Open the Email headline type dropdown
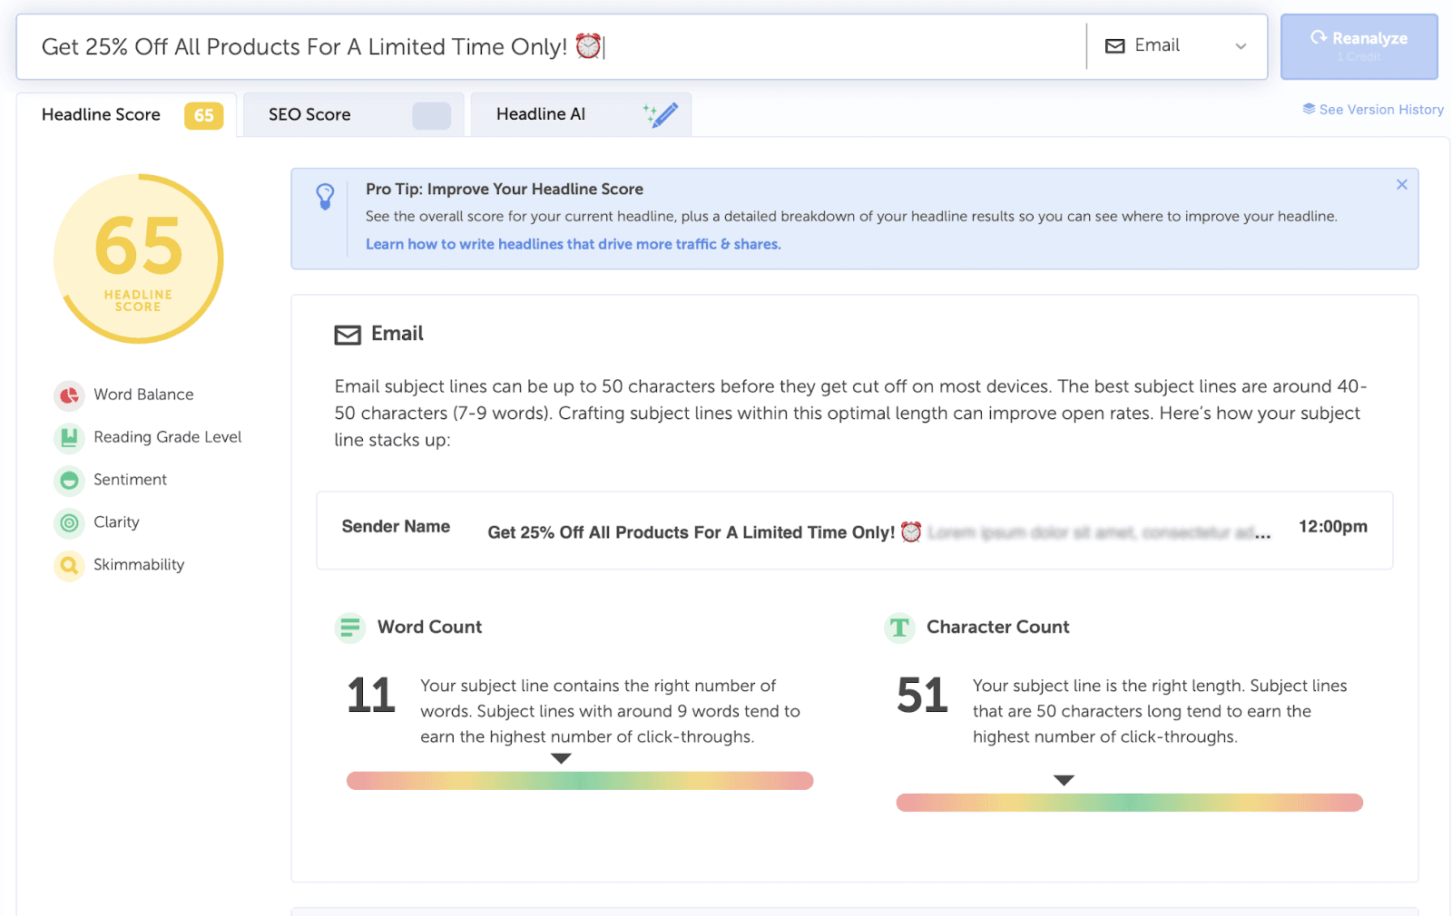 1176,46
